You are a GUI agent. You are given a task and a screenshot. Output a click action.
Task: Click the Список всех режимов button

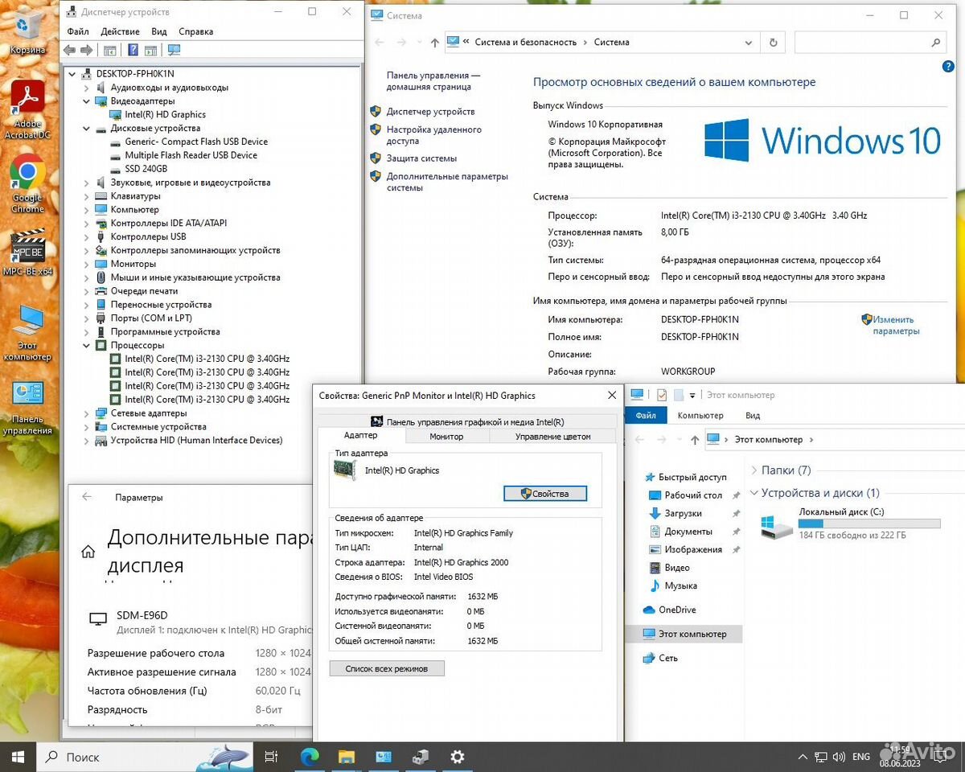tap(387, 668)
